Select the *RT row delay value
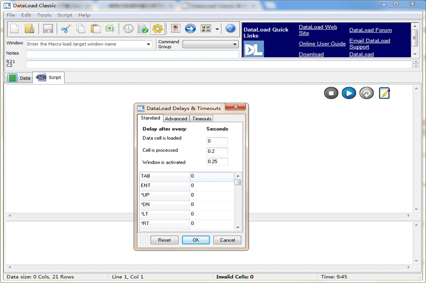The width and height of the screenshot is (426, 283). 211,224
